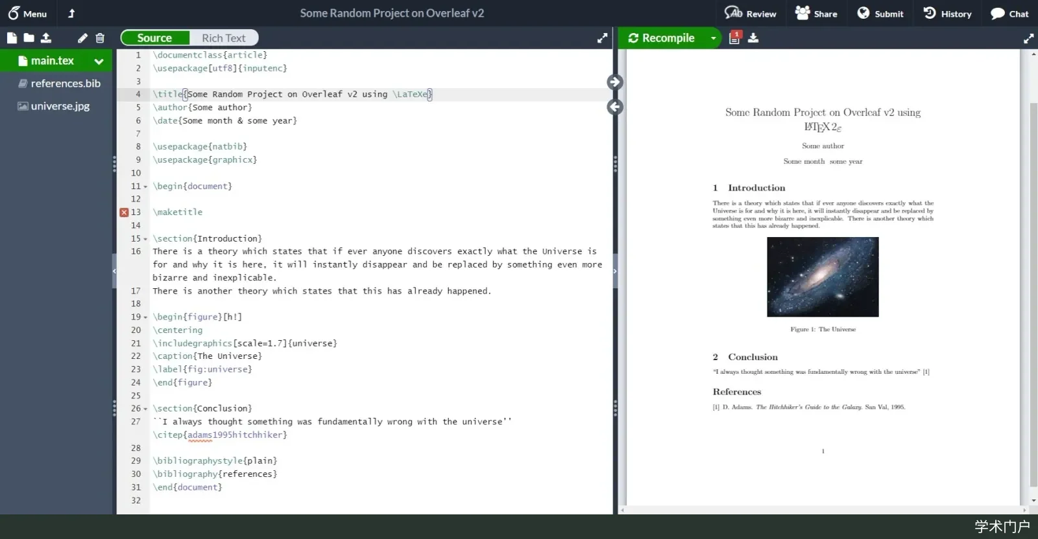Click the delete trash icon
Viewport: 1038px width, 539px height.
(100, 38)
